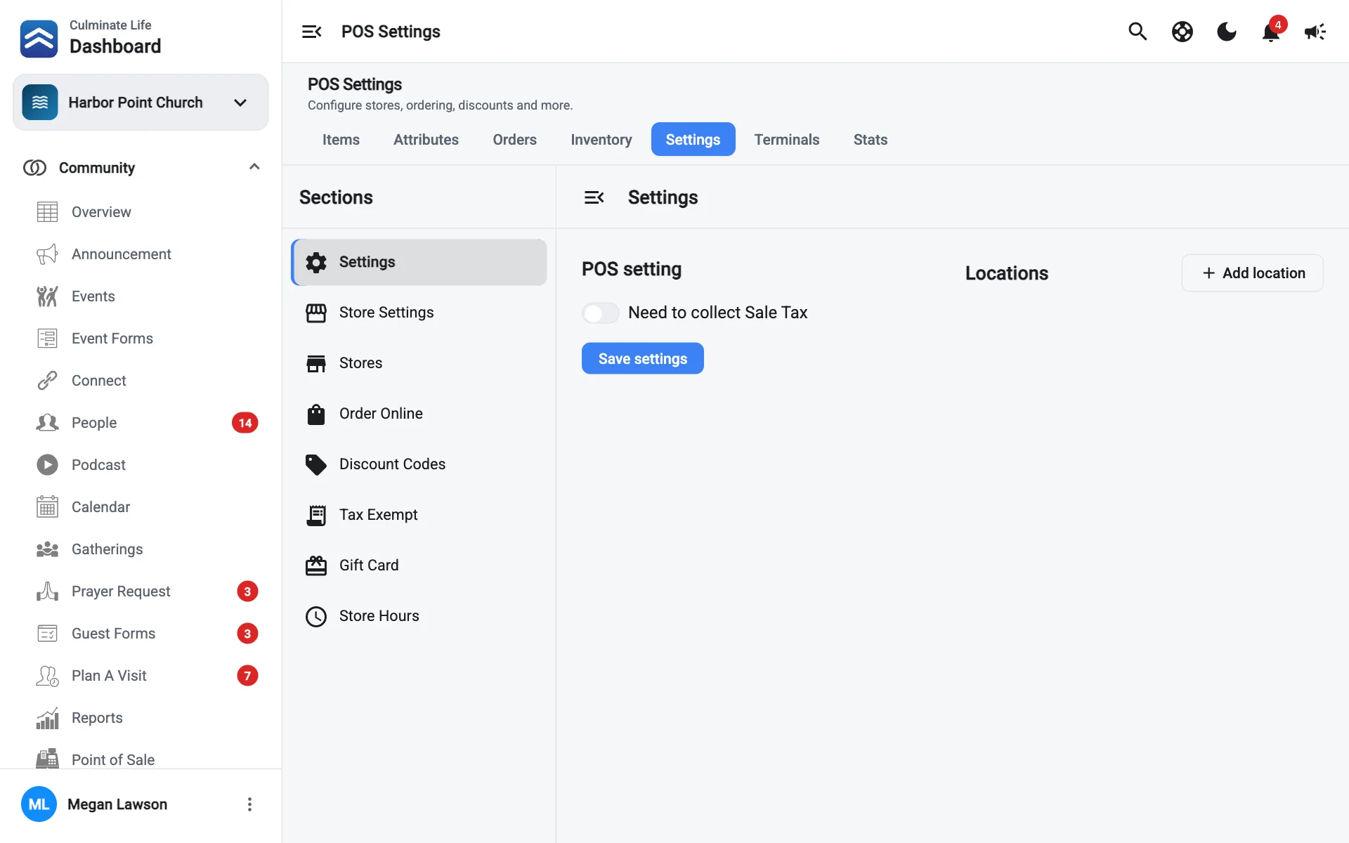Go to Plan A Visit in sidebar

click(141, 675)
